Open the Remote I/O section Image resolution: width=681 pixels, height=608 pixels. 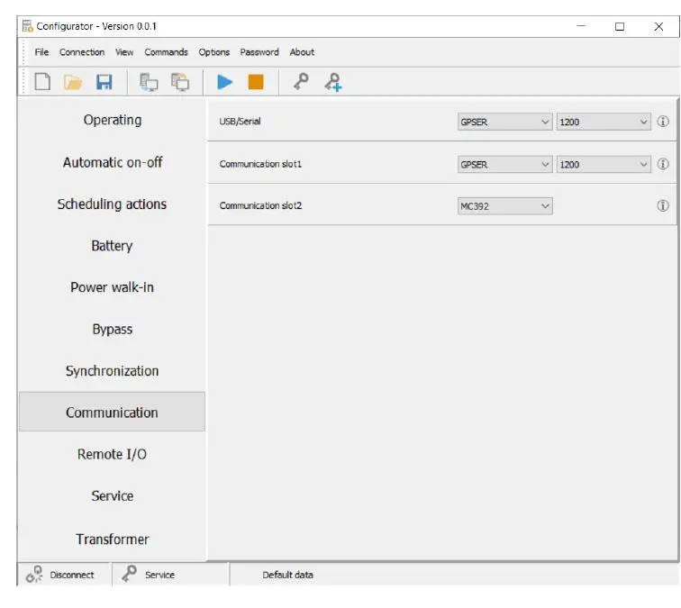[112, 454]
